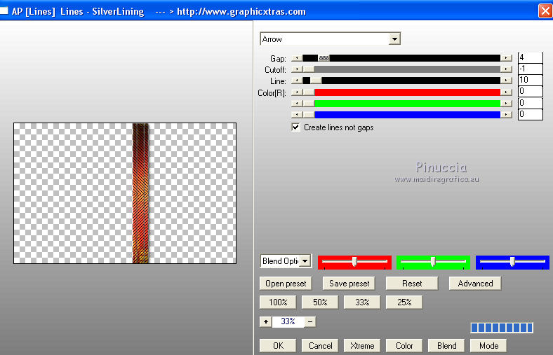Image resolution: width=553 pixels, height=355 pixels.
Task: Click the red Color[R] slider track
Action: tap(401, 92)
